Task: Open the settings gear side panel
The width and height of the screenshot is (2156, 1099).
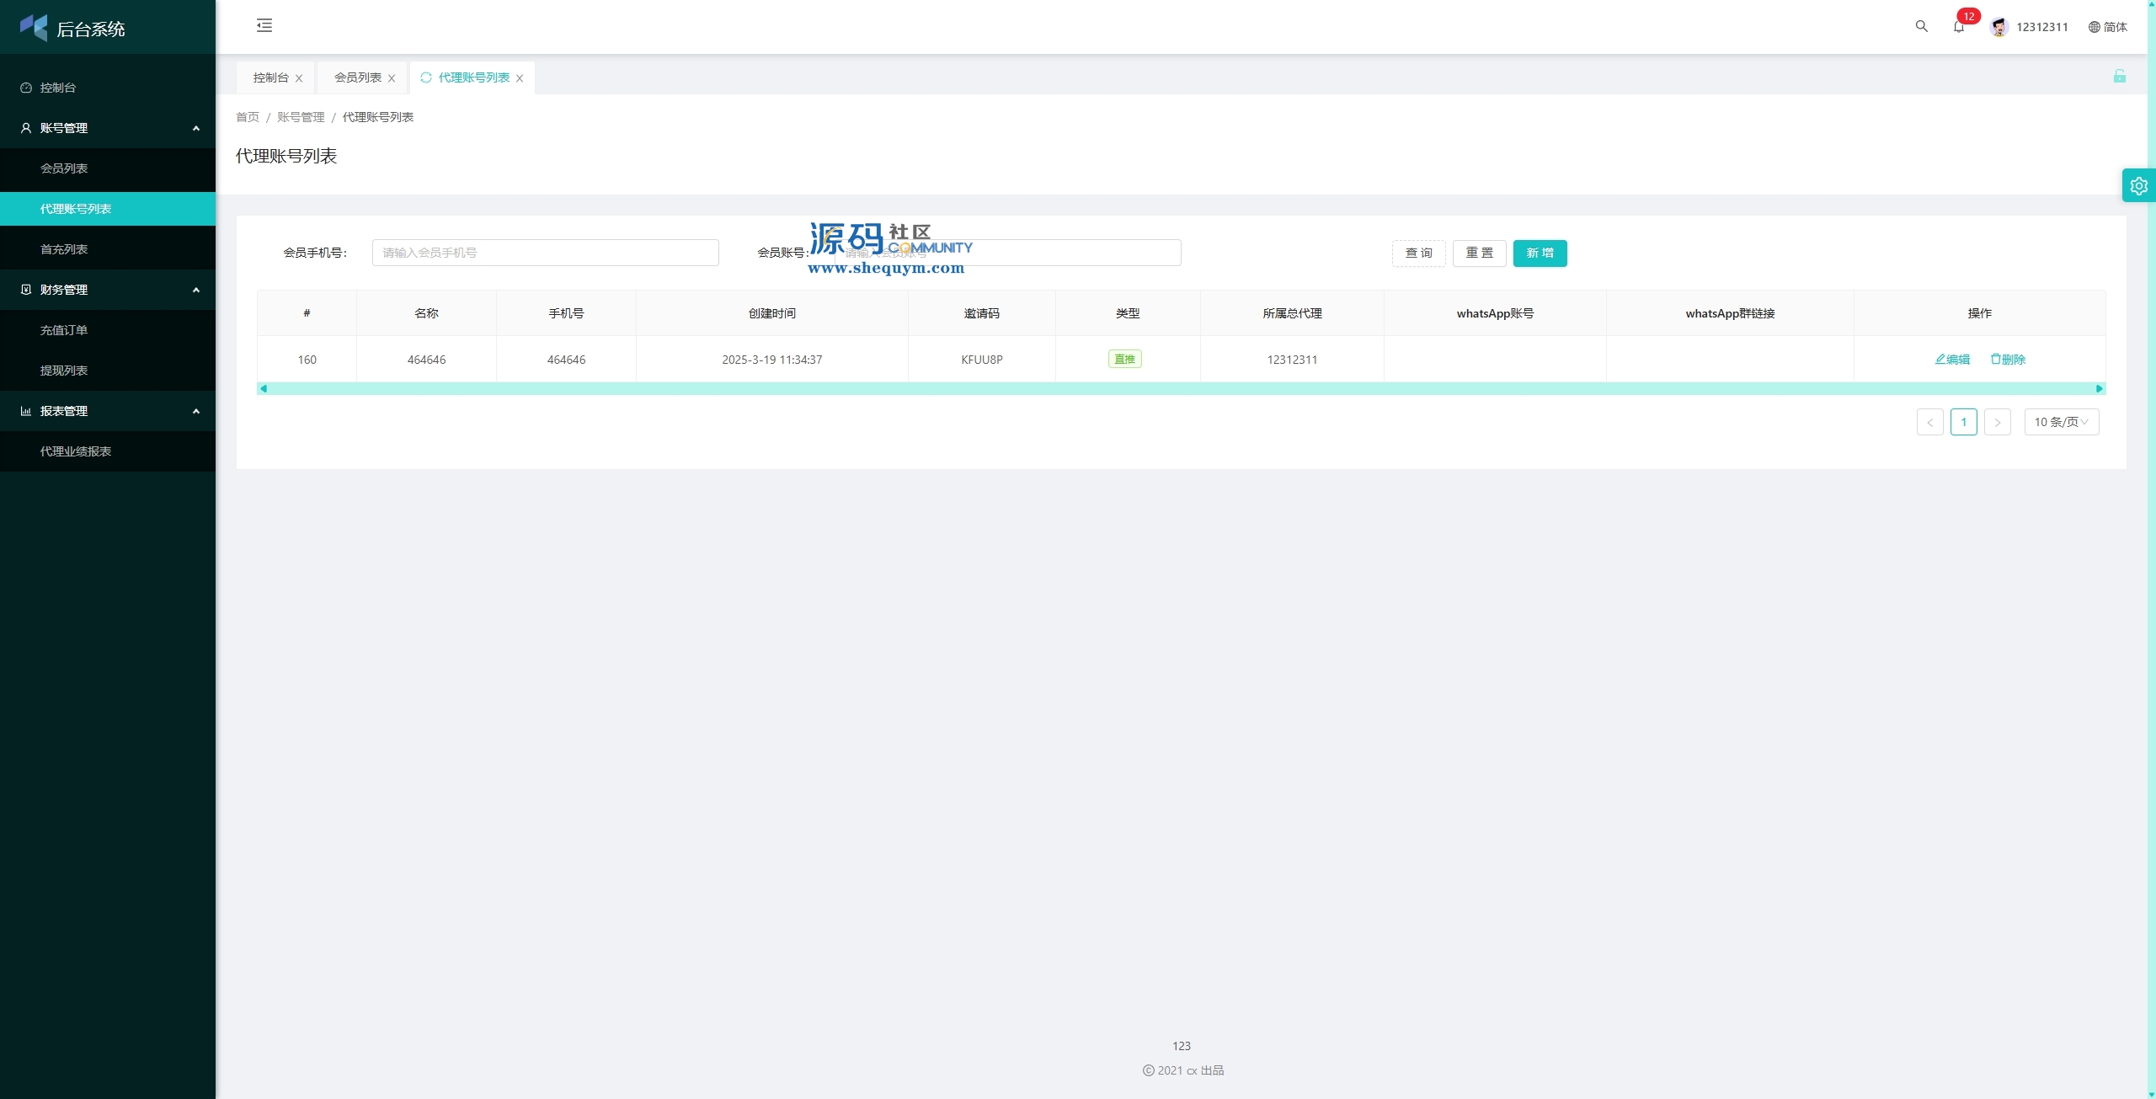Action: [2138, 186]
